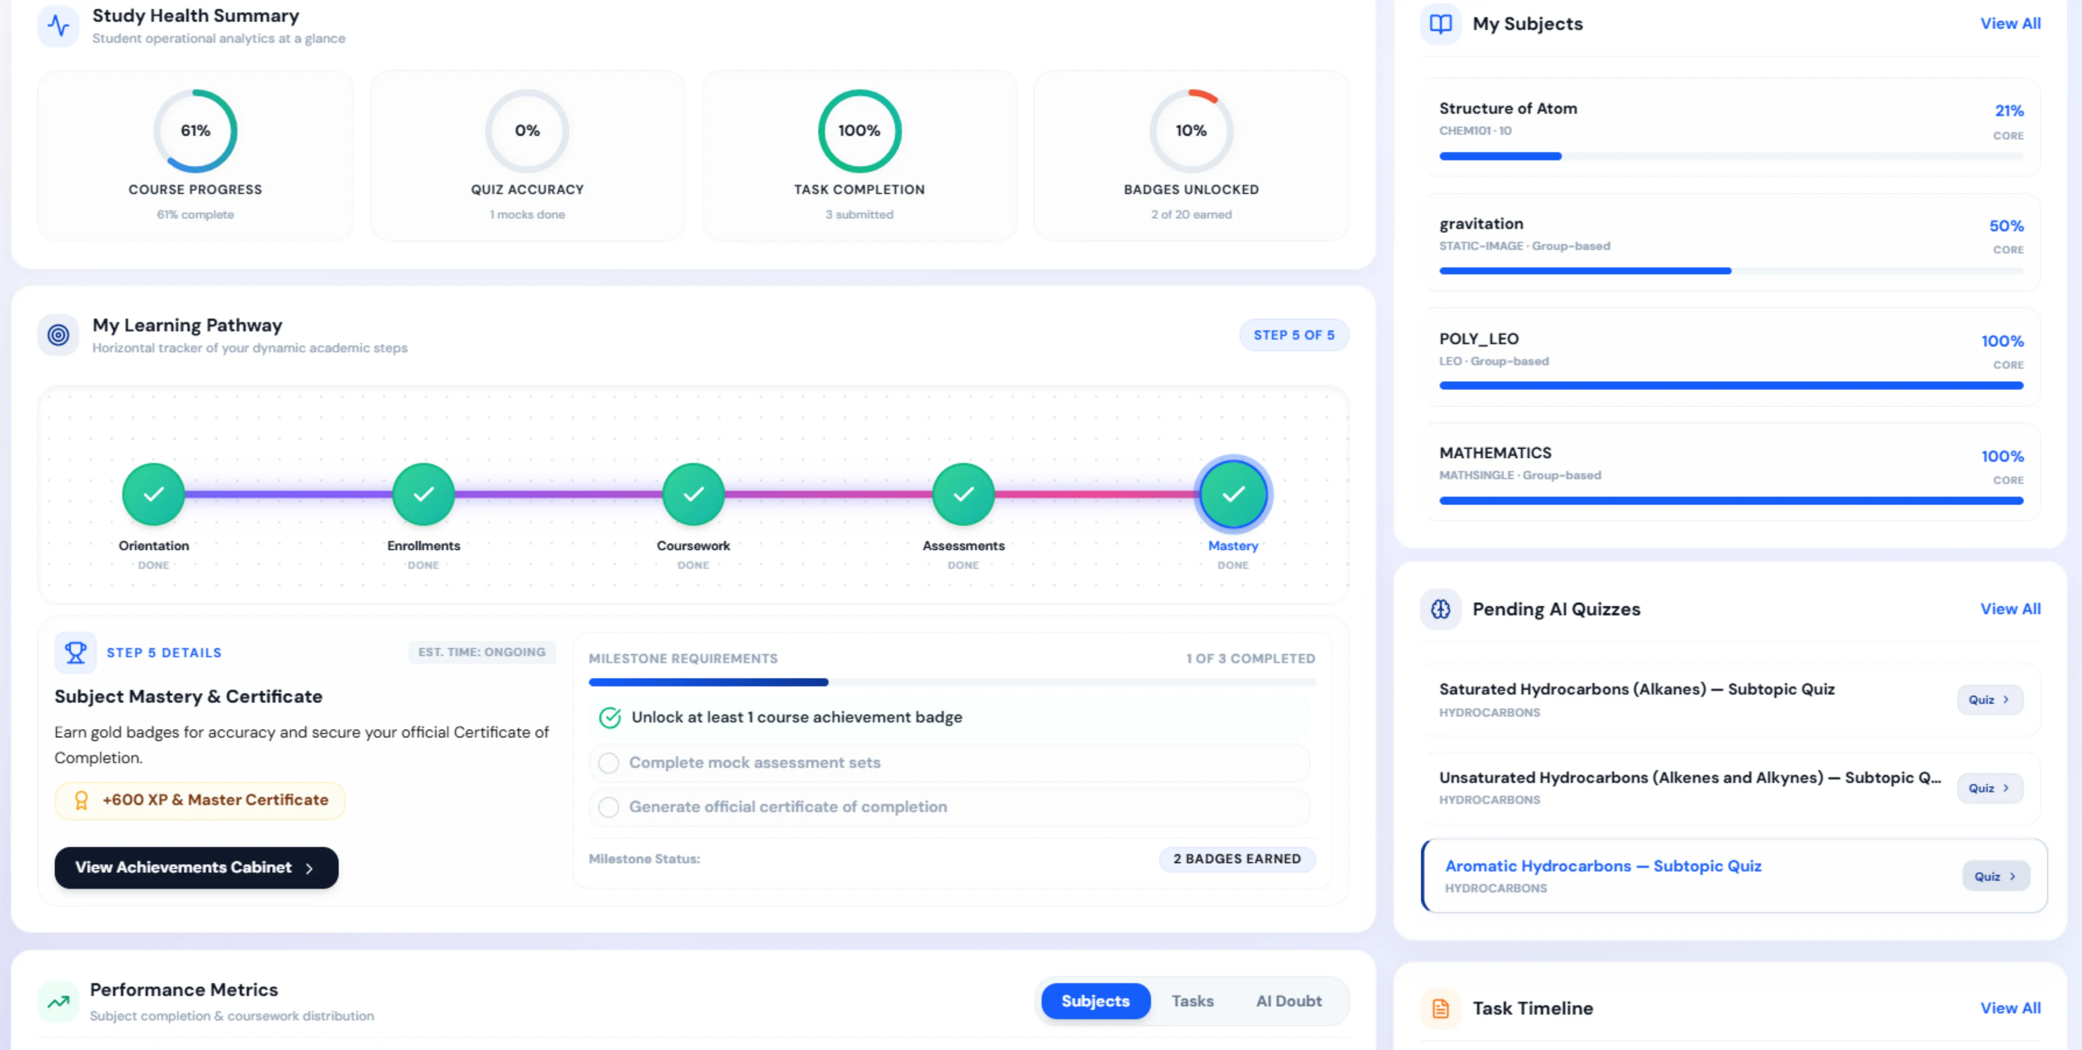This screenshot has height=1050, width=2082.
Task: Click the Task Timeline document icon
Action: coord(1440,1008)
